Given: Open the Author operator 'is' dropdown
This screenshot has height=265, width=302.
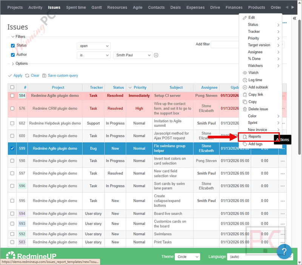Looking at the screenshot, I should (94, 55).
